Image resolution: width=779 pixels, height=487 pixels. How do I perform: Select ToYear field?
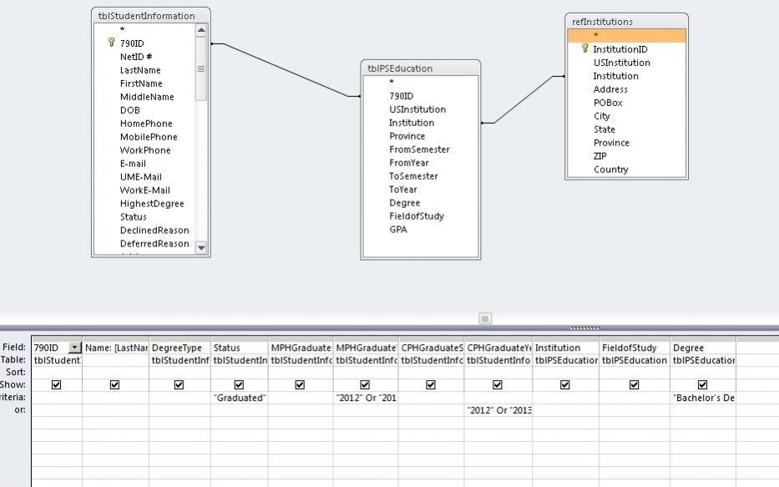403,190
